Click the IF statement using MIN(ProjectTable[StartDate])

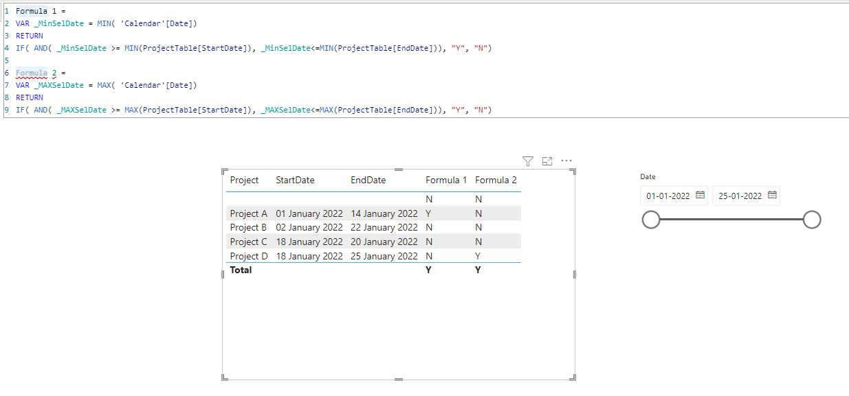click(x=254, y=48)
